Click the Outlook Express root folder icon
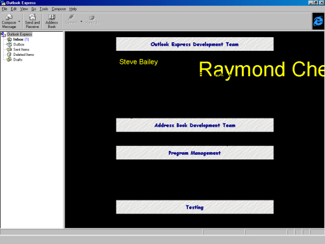The height and width of the screenshot is (244, 325). pyautogui.click(x=3, y=34)
